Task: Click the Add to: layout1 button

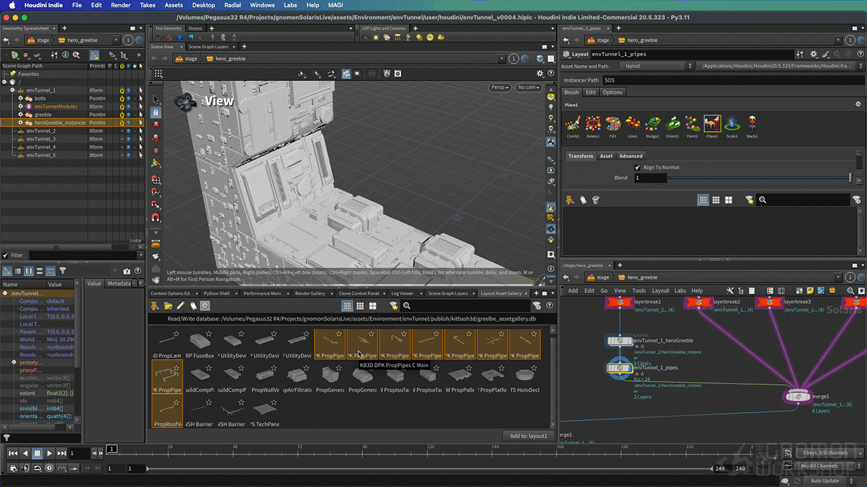Action: (528, 436)
